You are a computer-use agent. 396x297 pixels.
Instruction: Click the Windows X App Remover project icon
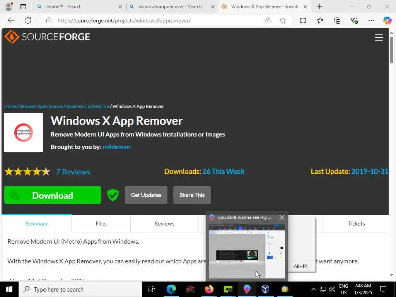tap(24, 133)
